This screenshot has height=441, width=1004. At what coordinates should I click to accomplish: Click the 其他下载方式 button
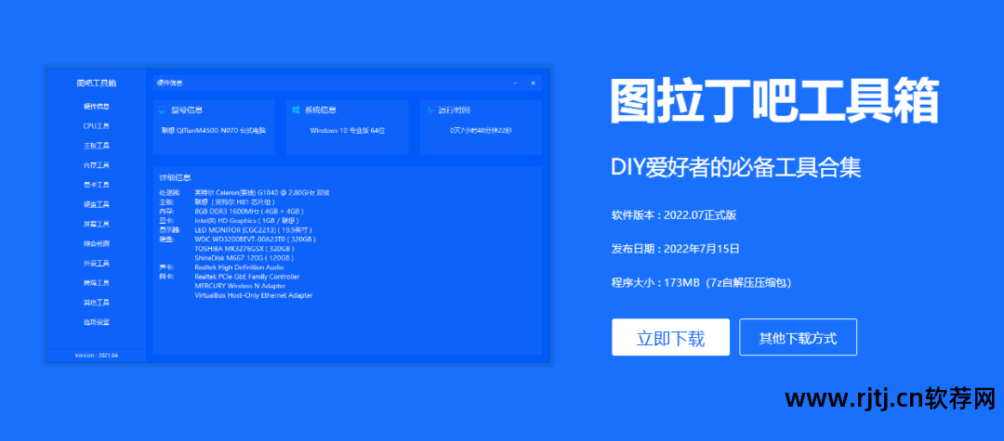pos(798,337)
